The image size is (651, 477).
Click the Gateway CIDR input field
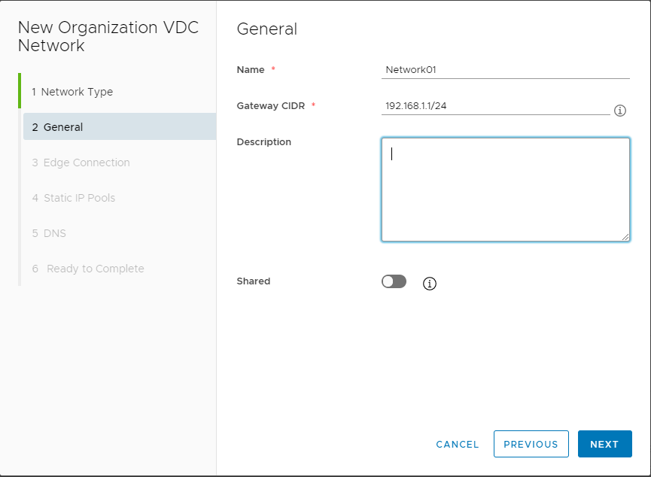click(496, 106)
